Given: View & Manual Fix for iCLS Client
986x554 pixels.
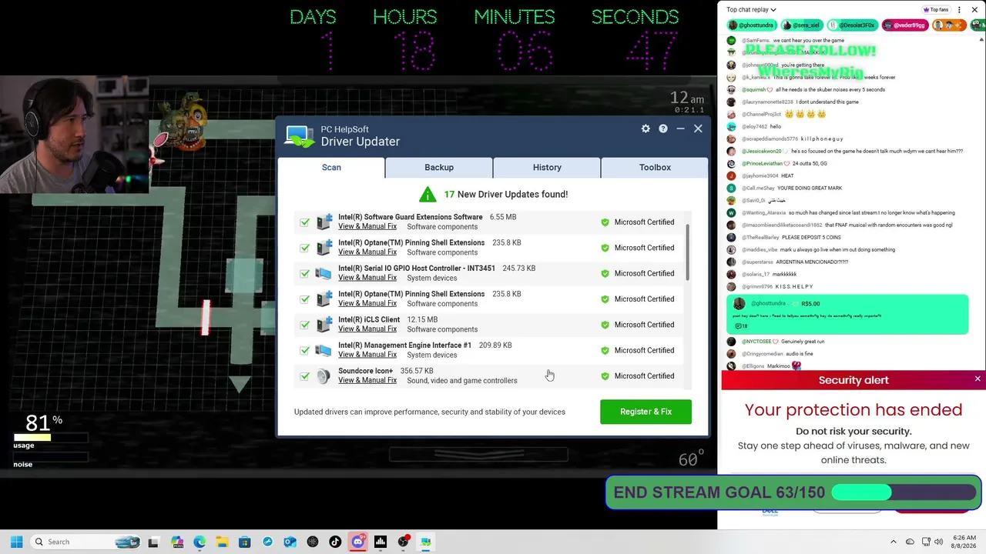Looking at the screenshot, I should coord(367,329).
